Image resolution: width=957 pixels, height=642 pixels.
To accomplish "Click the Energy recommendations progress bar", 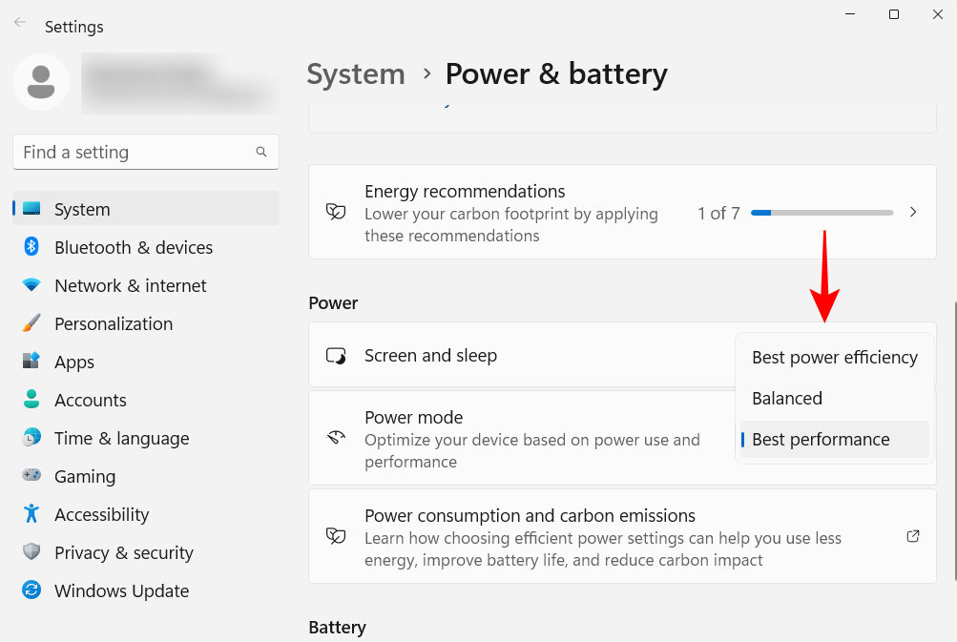I will [822, 213].
